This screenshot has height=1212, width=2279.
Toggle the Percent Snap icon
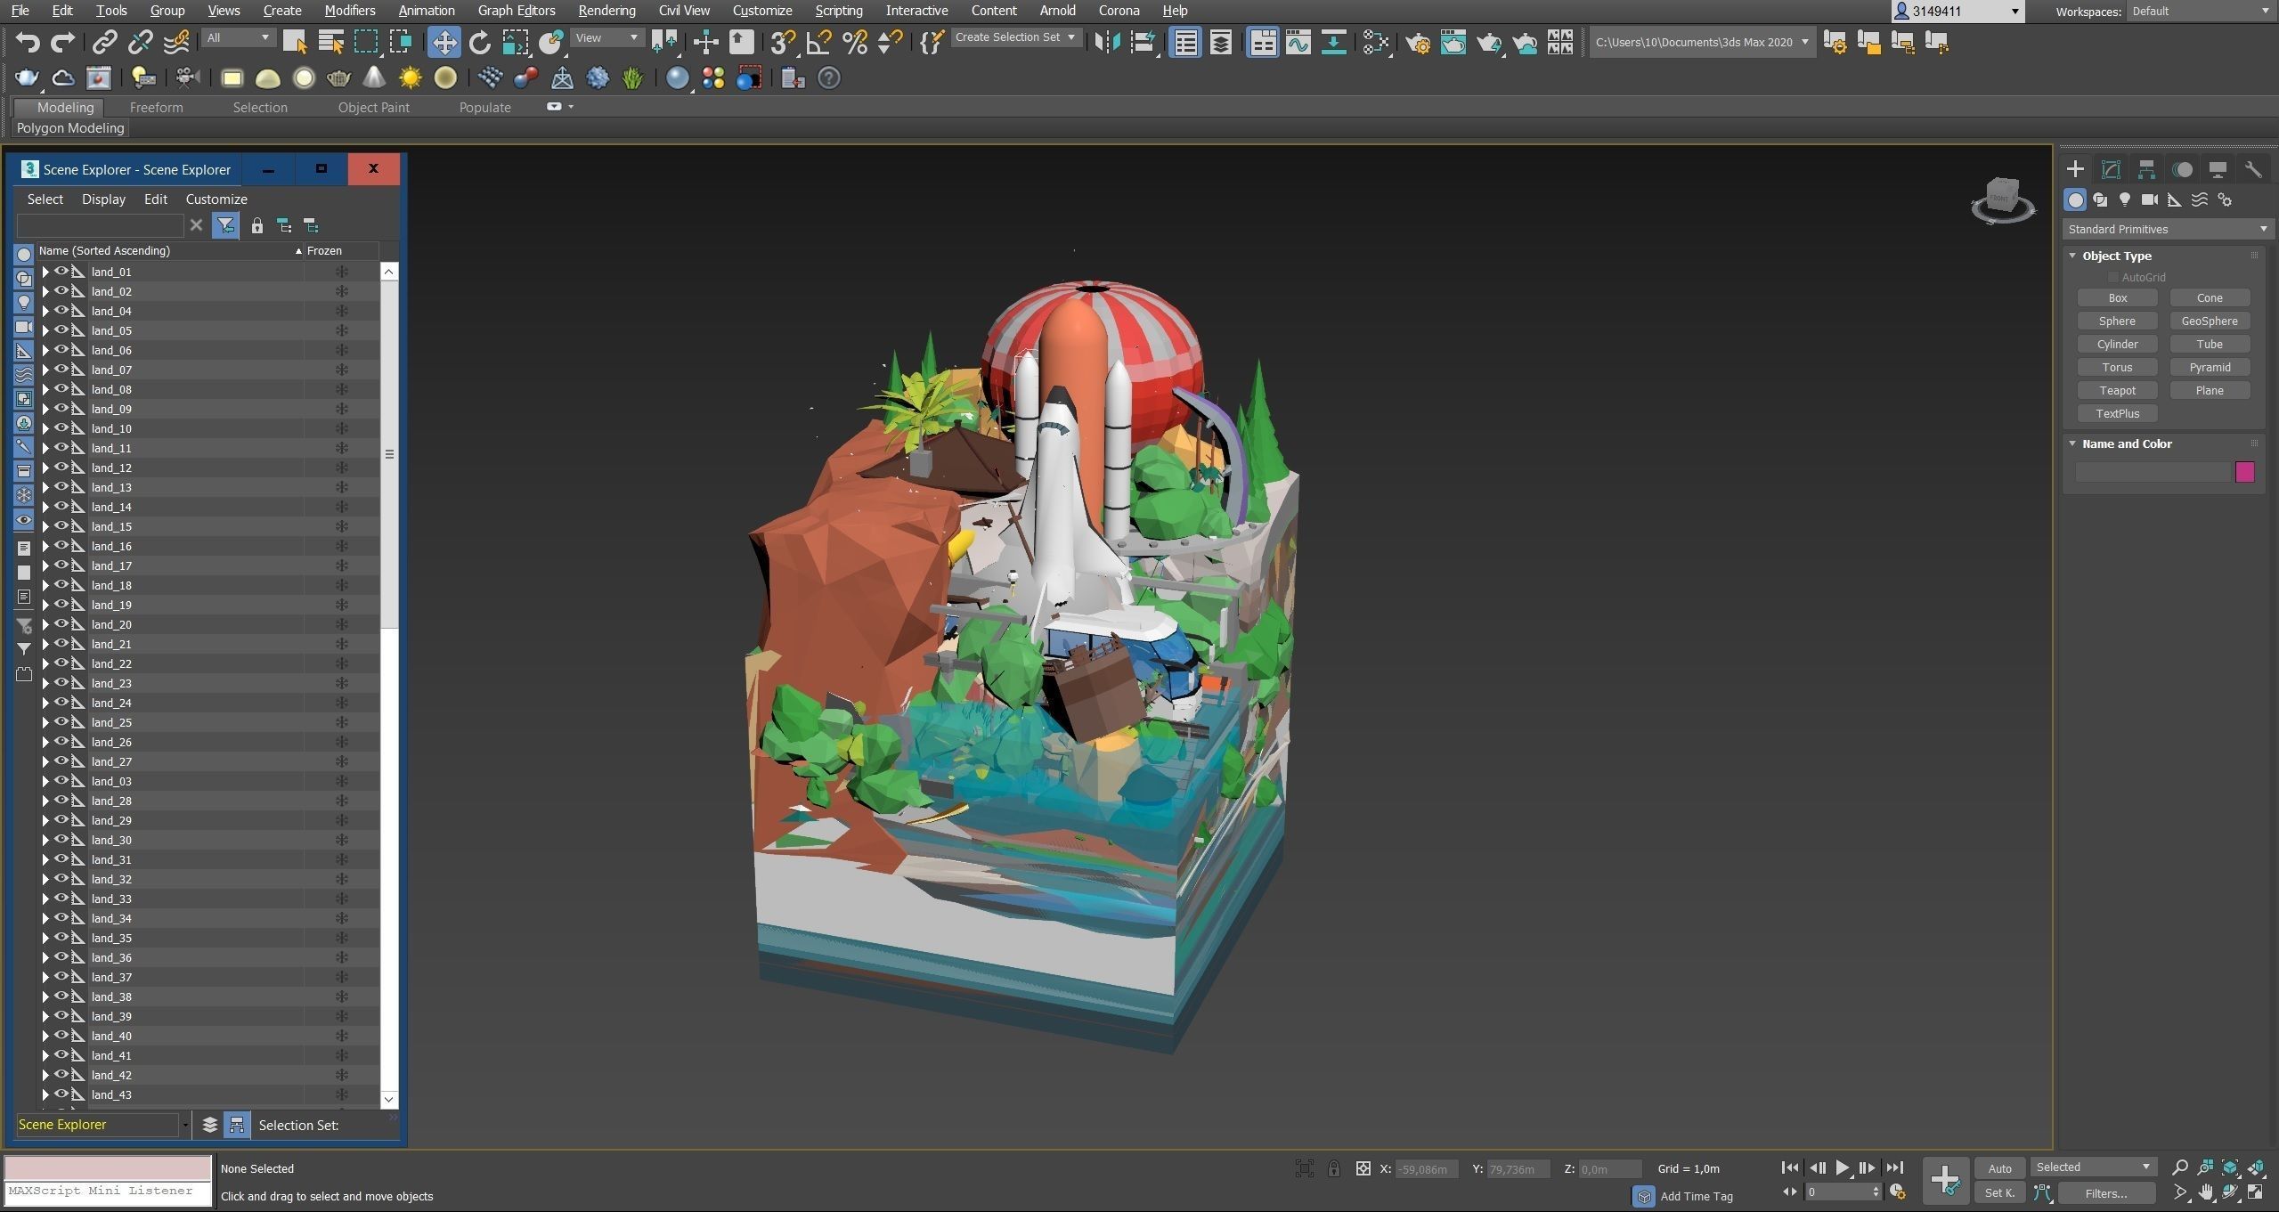pyautogui.click(x=855, y=42)
